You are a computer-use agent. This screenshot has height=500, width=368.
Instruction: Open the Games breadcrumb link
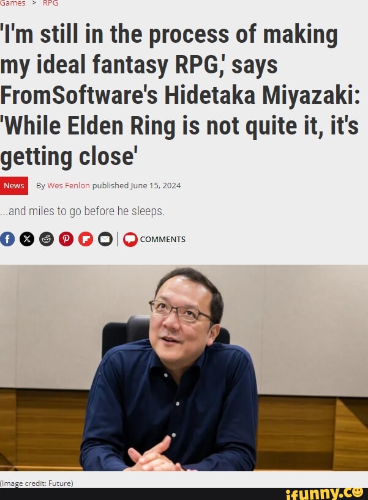pyautogui.click(x=12, y=3)
